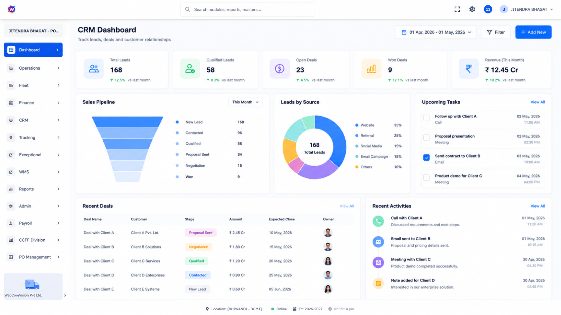Click the Operations sidebar icon
The image size is (561, 315).
(11, 68)
